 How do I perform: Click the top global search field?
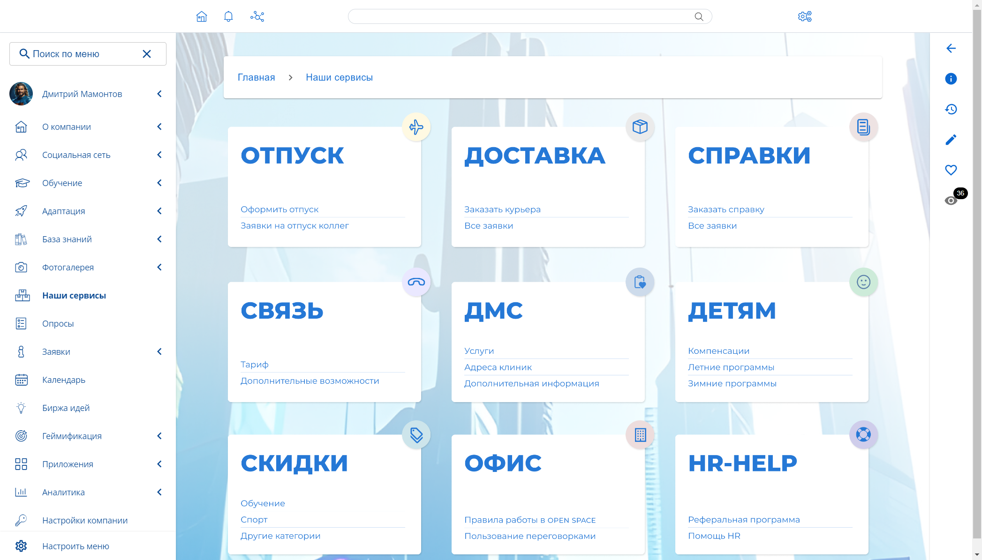tap(521, 17)
